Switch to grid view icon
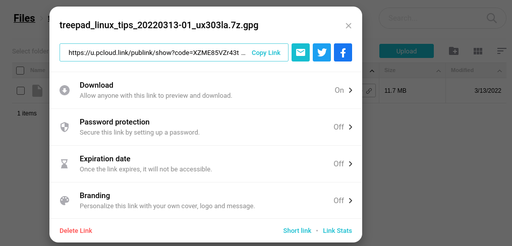The height and width of the screenshot is (246, 512). click(x=478, y=51)
